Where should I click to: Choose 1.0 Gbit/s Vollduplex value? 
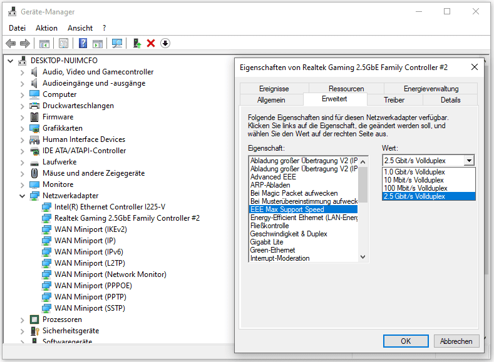pos(428,172)
